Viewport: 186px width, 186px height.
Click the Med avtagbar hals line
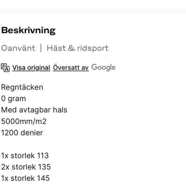pyautogui.click(x=34, y=110)
